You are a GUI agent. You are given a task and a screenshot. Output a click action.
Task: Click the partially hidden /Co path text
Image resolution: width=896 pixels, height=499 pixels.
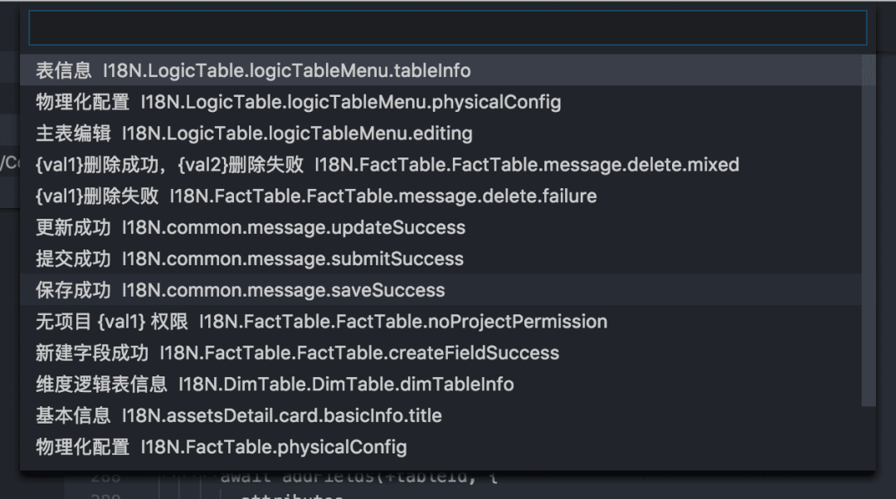(10, 163)
